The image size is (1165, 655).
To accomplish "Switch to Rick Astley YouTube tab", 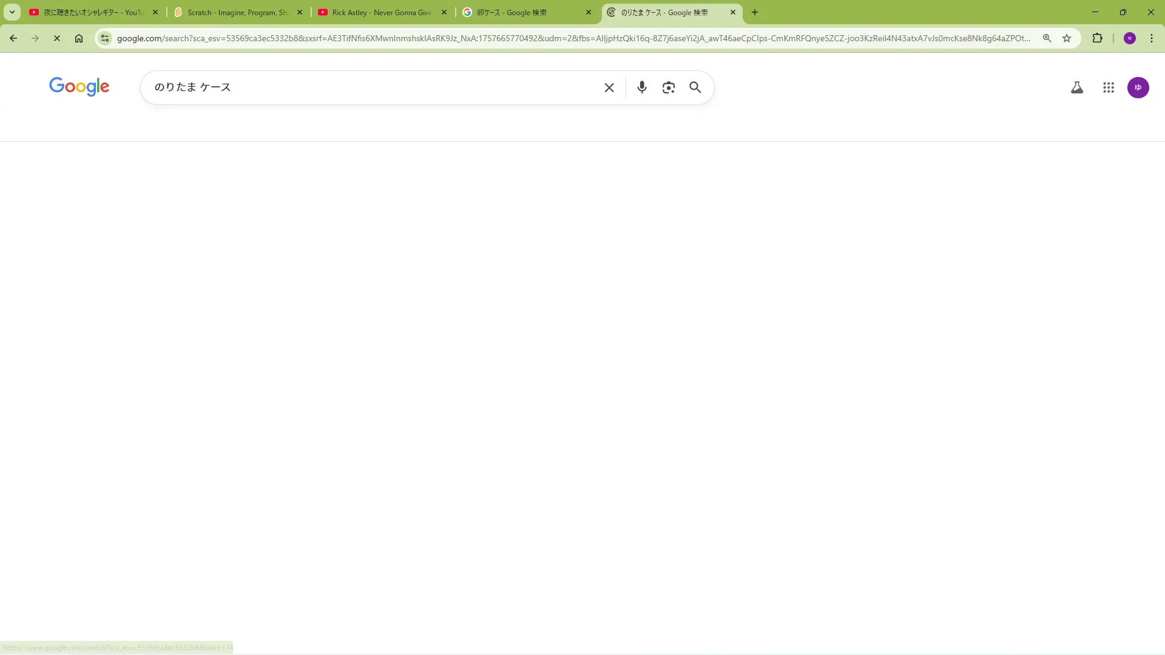I will point(381,12).
